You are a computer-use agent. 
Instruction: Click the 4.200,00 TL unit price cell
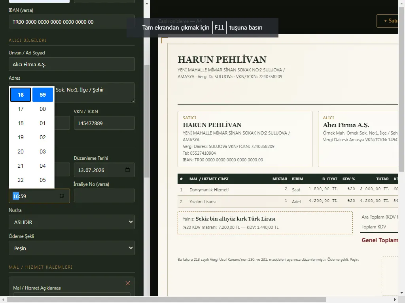pyautogui.click(x=323, y=201)
